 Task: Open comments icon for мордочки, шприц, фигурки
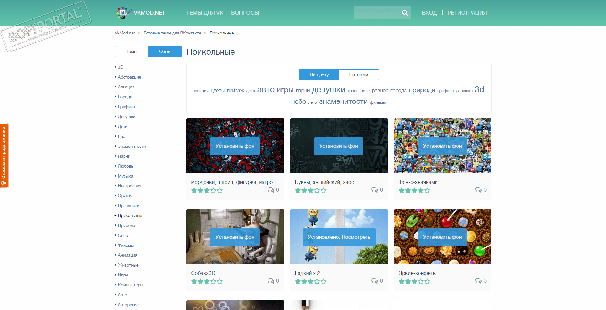271,190
